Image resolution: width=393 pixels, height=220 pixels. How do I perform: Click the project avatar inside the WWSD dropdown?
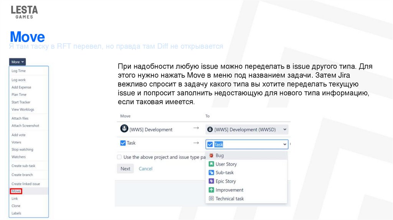coord(210,130)
